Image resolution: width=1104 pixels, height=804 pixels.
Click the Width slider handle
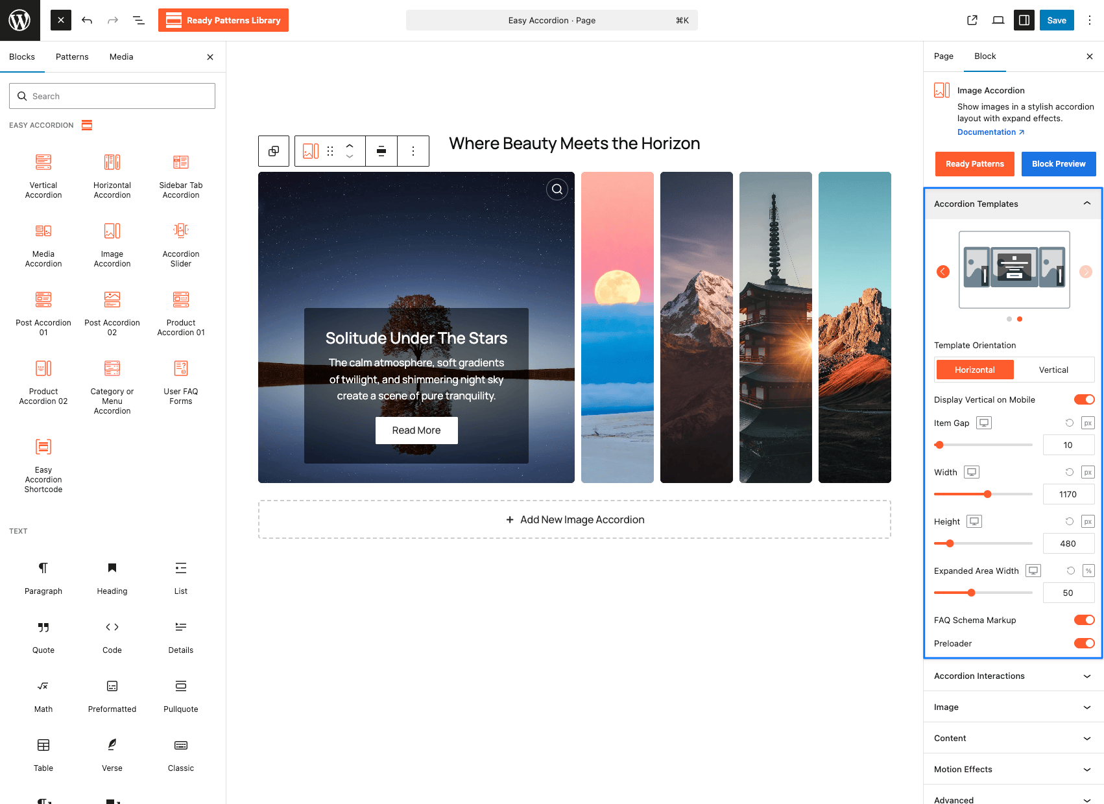(987, 494)
